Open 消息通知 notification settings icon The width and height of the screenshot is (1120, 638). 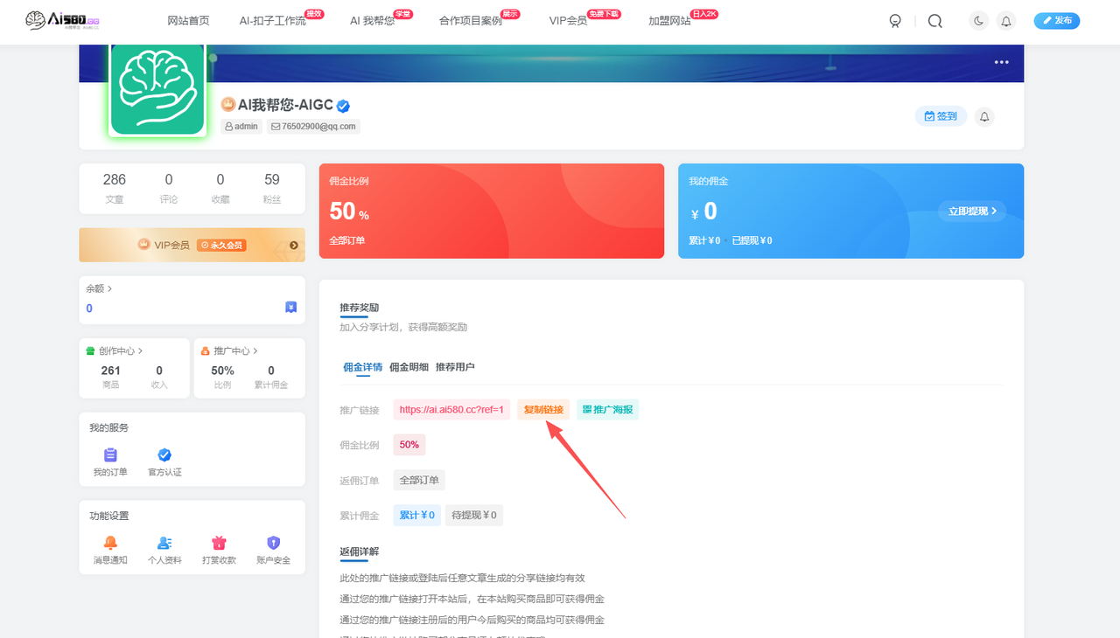(x=109, y=540)
